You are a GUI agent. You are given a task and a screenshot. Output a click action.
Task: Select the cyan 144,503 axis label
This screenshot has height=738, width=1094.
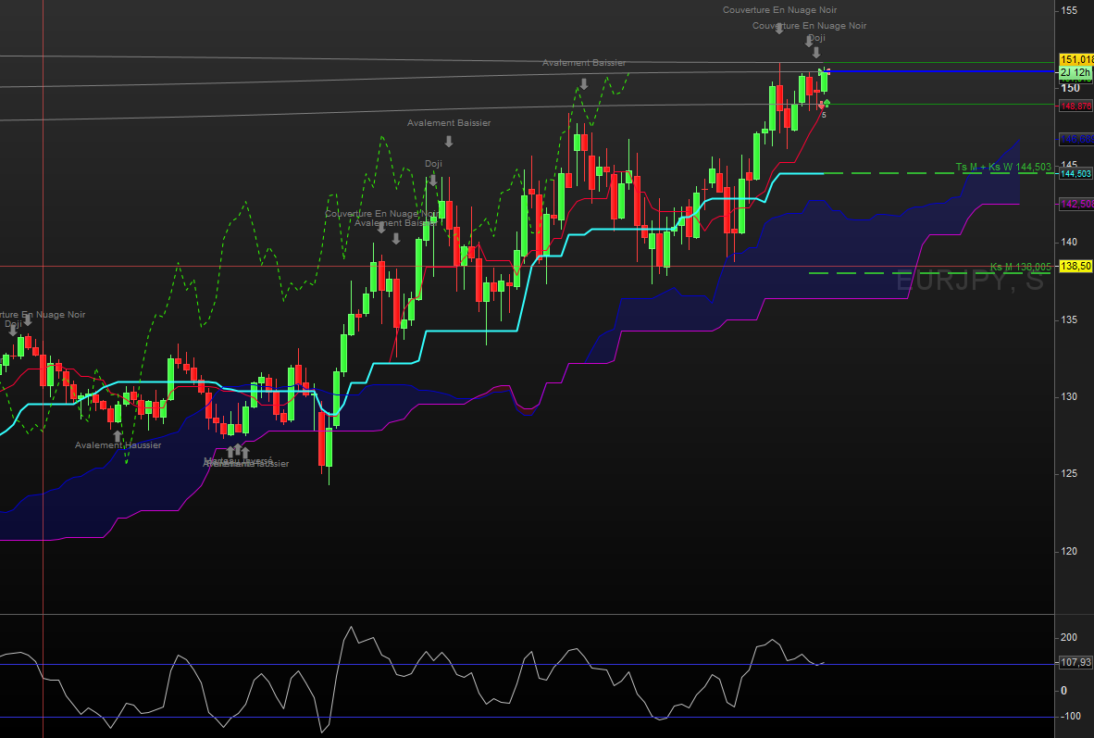(1075, 173)
